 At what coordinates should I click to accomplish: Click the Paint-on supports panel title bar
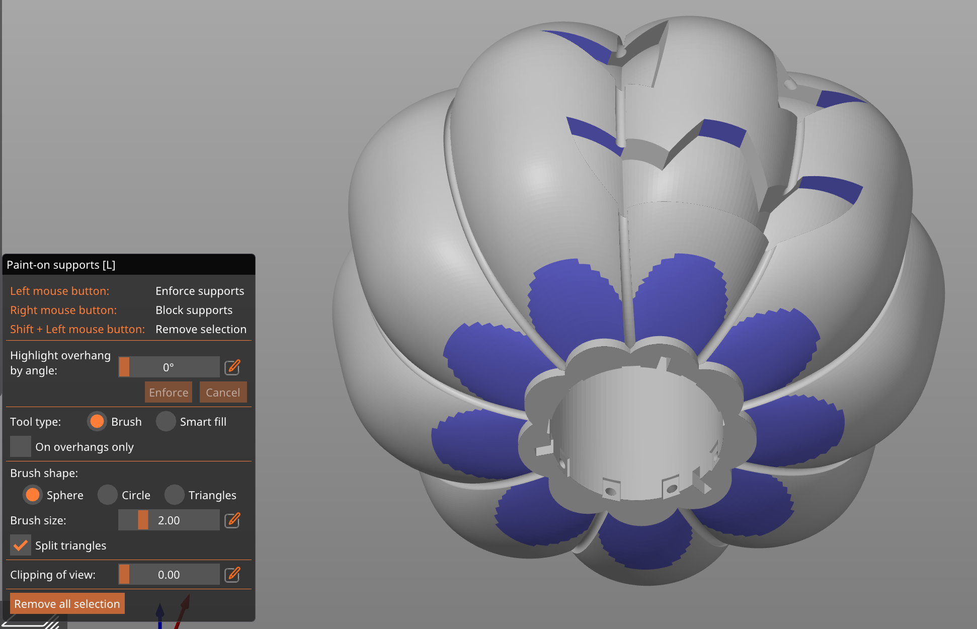[x=128, y=265]
